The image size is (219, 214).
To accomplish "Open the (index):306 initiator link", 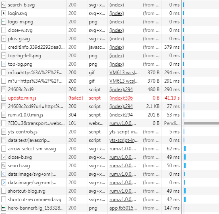I will tap(121, 98).
